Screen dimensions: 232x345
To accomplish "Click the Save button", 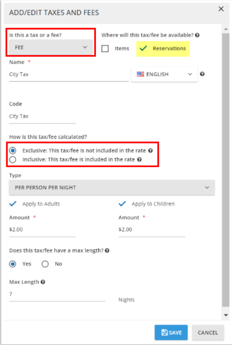I will pyautogui.click(x=171, y=333).
